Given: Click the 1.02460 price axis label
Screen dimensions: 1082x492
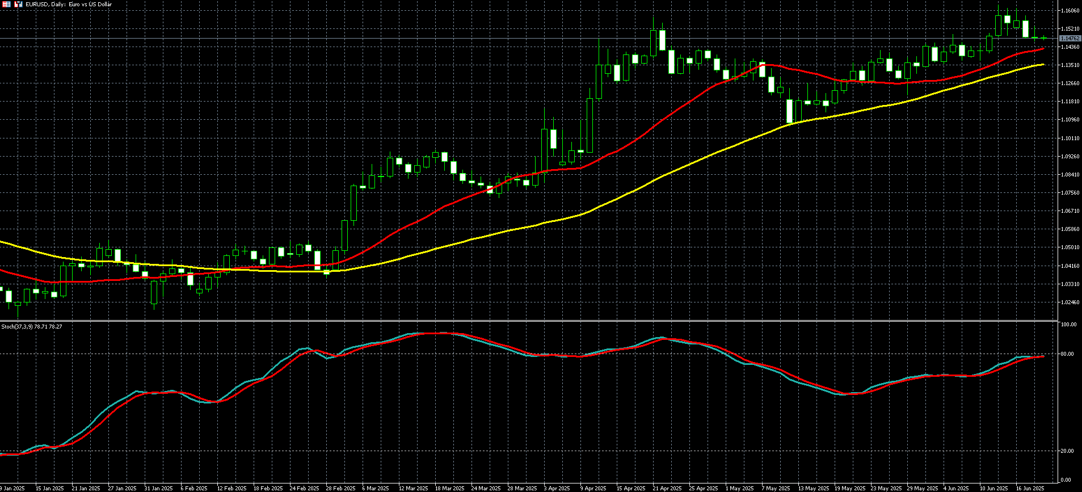Looking at the screenshot, I should tap(1070, 302).
